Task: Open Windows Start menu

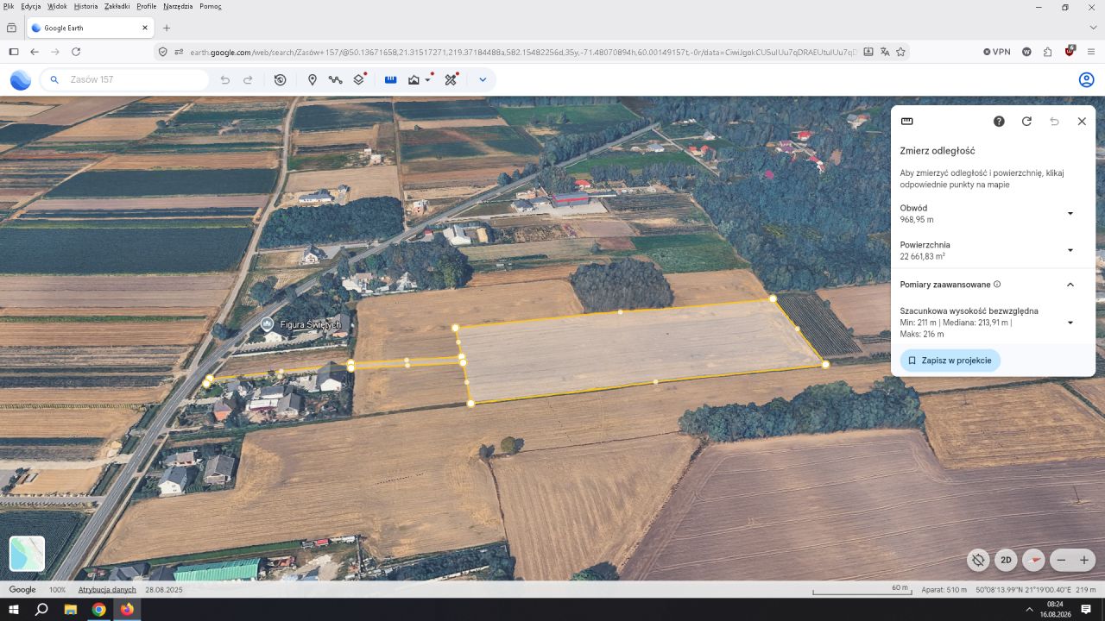Action: coord(14,610)
